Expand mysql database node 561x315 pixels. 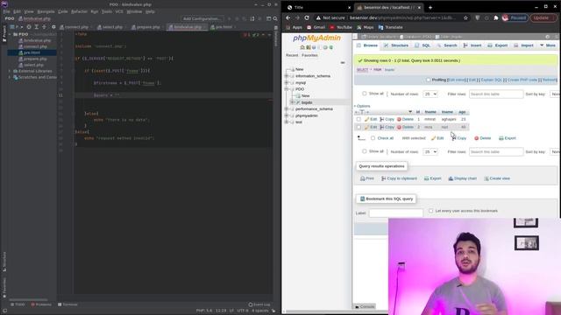[x=287, y=83]
